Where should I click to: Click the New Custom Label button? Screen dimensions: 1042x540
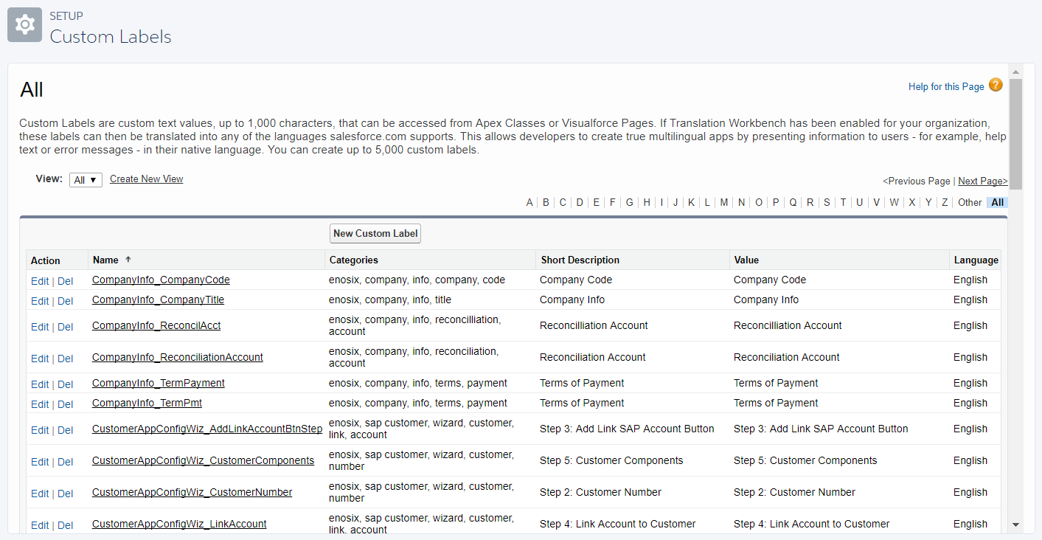point(375,233)
